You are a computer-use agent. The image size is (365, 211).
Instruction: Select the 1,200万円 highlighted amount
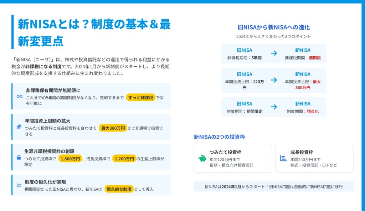[124, 159]
